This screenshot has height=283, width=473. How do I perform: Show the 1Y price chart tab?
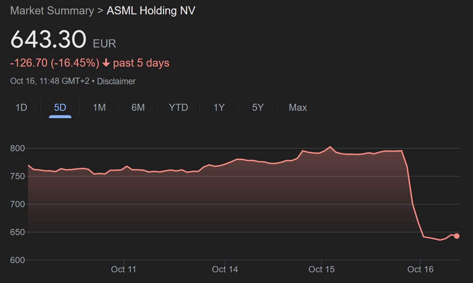[x=219, y=107]
